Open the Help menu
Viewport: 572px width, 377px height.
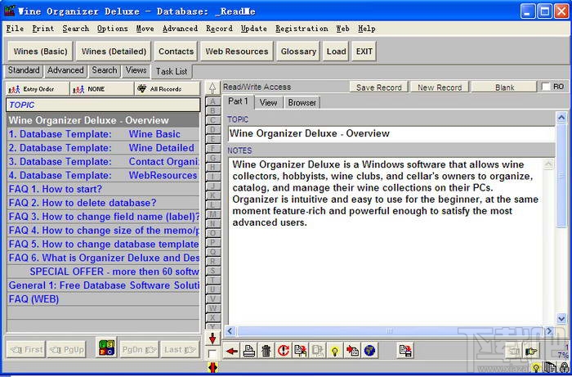click(x=367, y=29)
